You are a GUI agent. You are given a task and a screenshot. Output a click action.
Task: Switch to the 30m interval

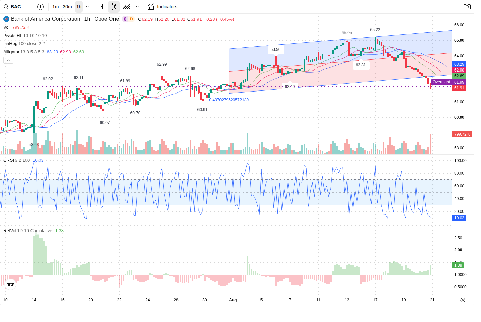click(67, 7)
